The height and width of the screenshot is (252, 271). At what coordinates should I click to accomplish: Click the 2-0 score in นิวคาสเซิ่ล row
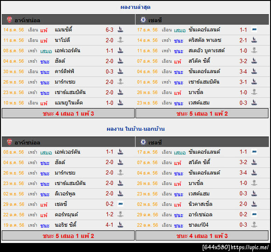point(243,204)
